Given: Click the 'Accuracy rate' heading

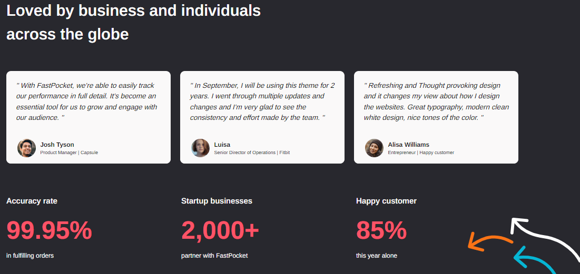Looking at the screenshot, I should tap(32, 201).
